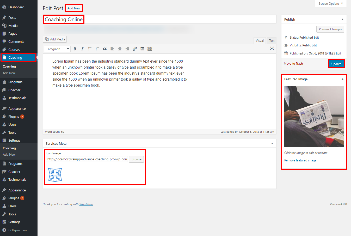Click the Icon Image URL field
351x236 pixels.
click(x=87, y=159)
